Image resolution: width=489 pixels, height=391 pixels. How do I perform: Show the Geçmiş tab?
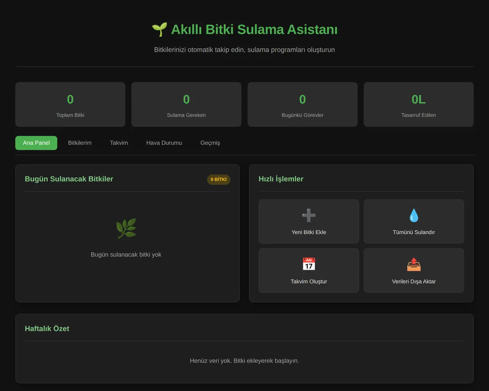[210, 143]
